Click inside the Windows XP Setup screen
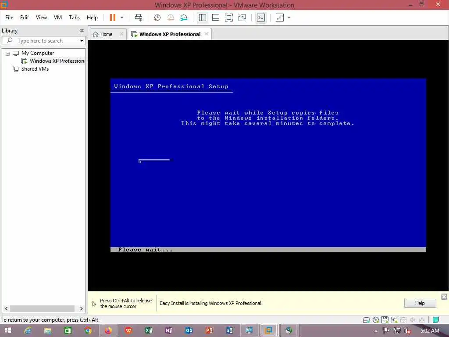This screenshot has width=449, height=337. click(268, 165)
